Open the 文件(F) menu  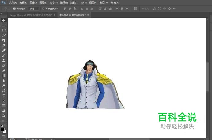13,2
